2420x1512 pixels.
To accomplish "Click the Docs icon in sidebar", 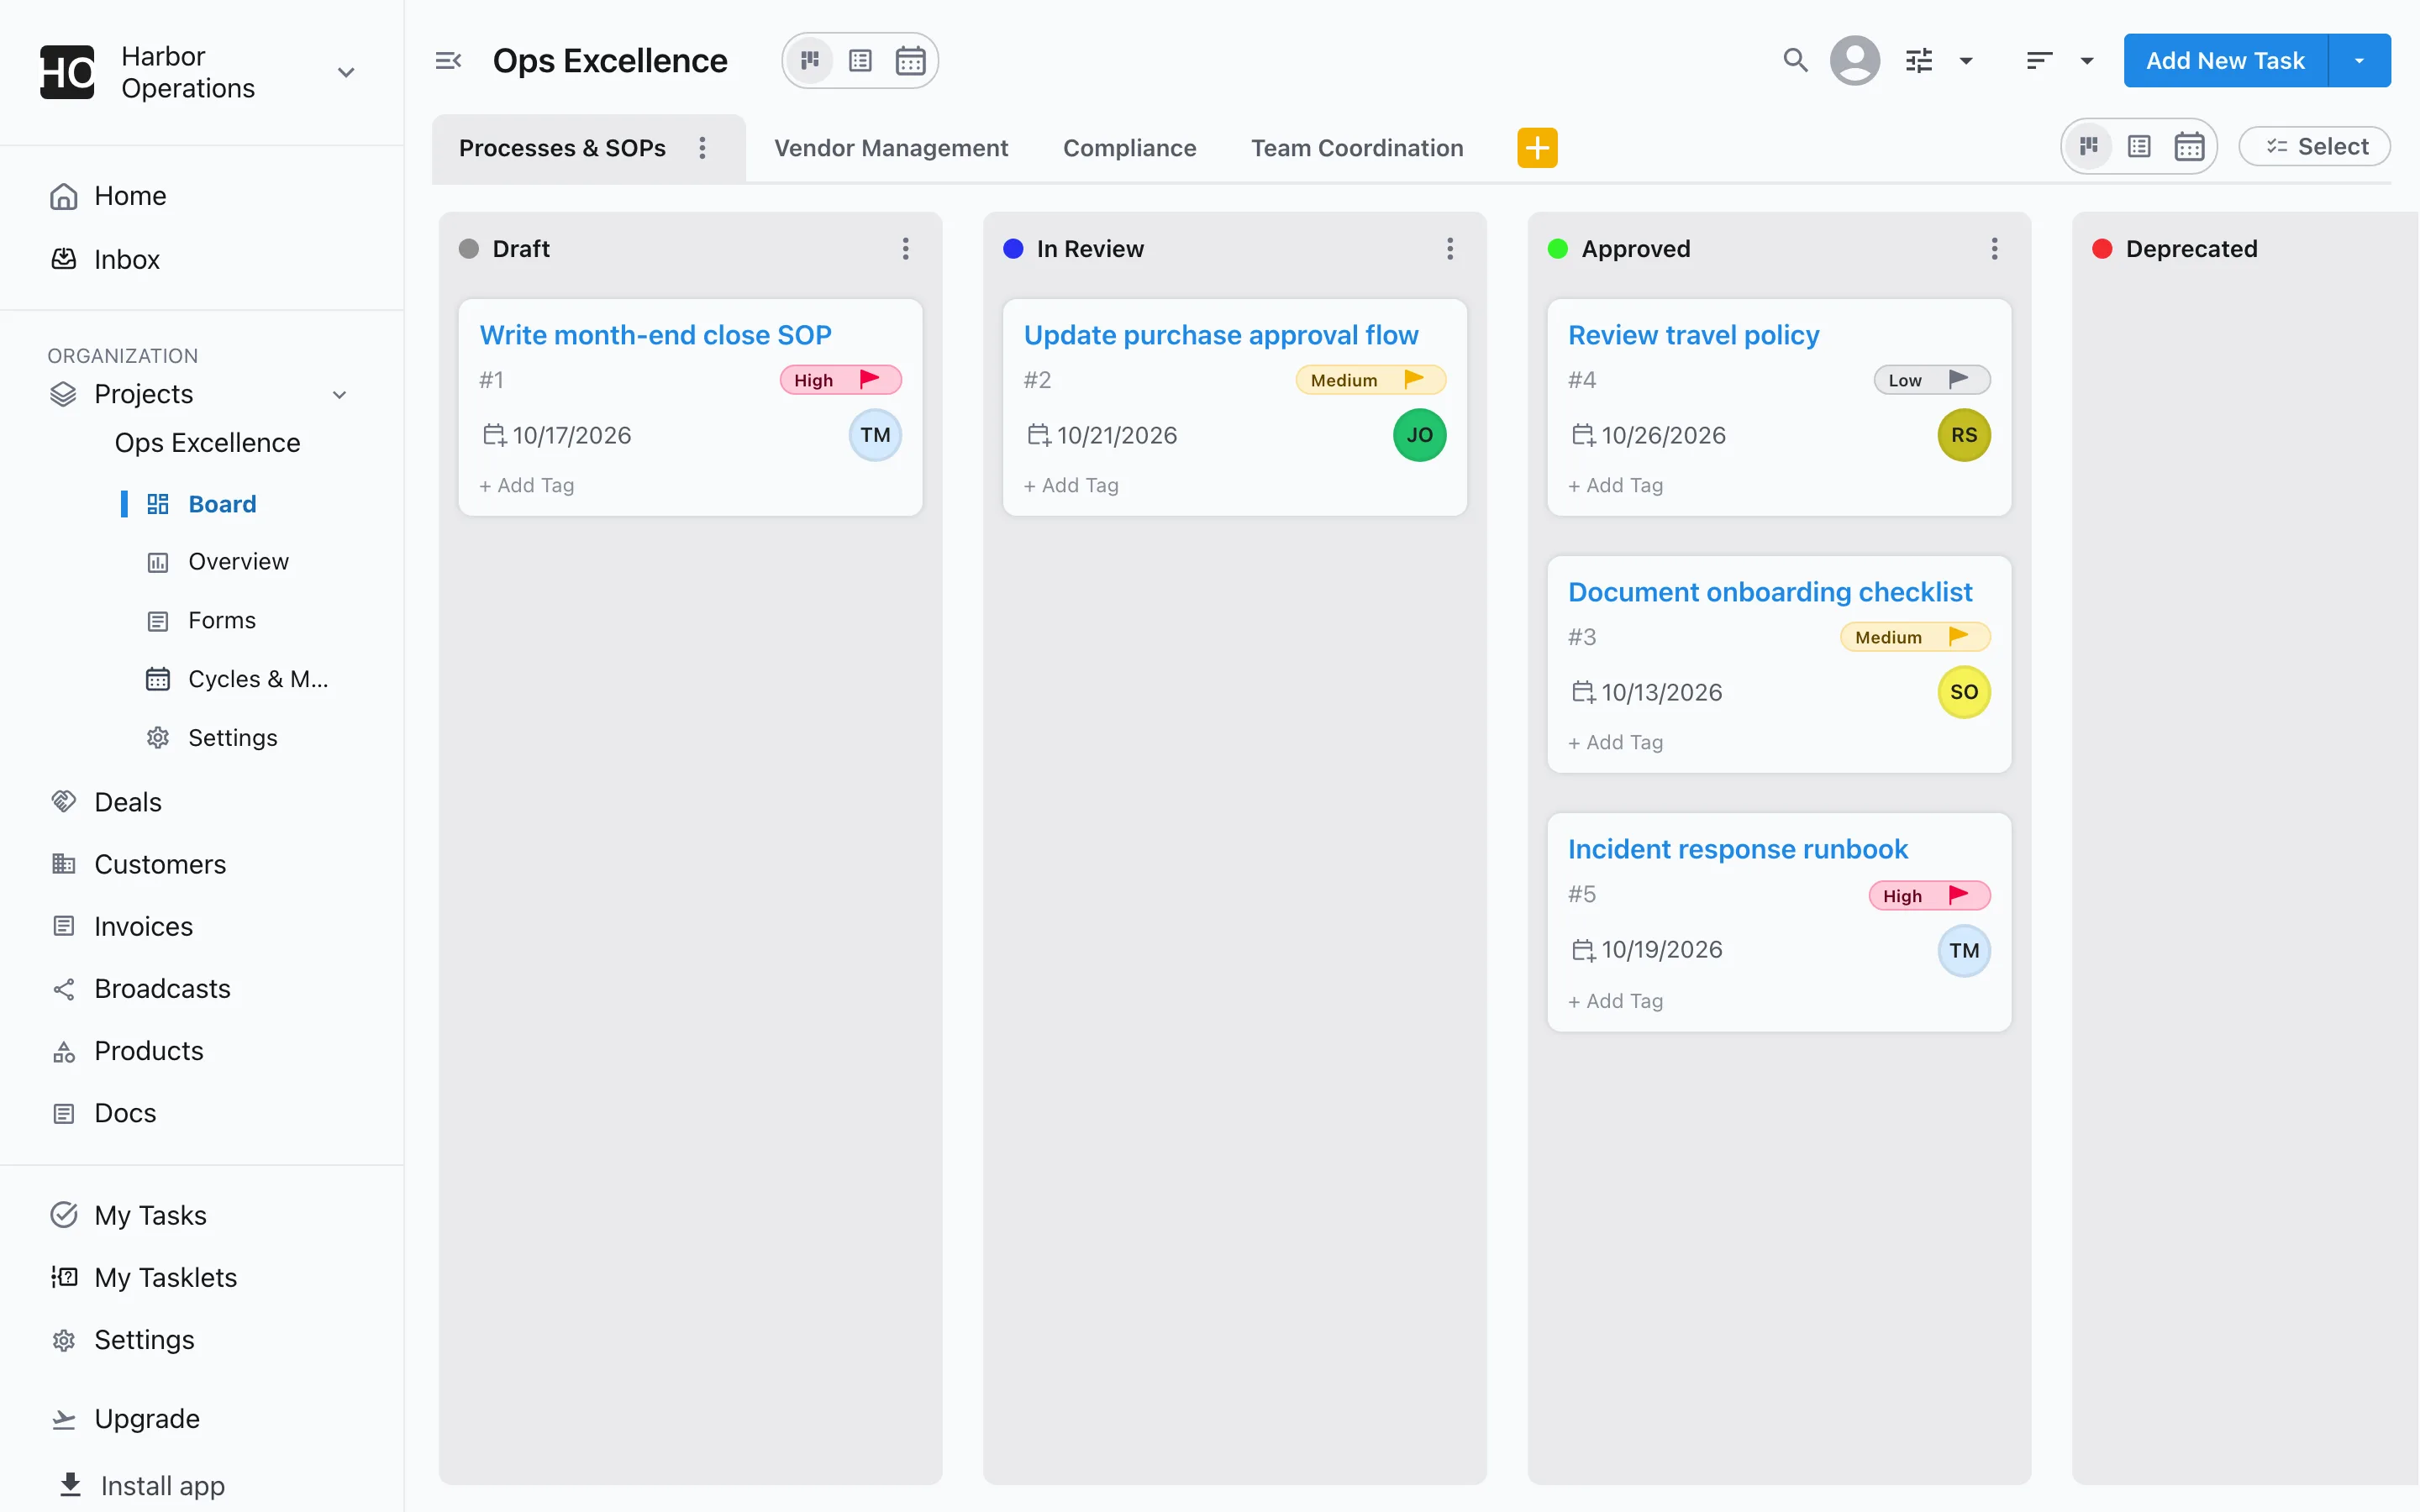I will point(64,1113).
